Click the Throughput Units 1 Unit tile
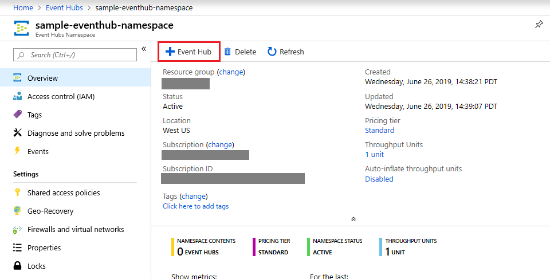This screenshot has height=279, width=550. 408,247
